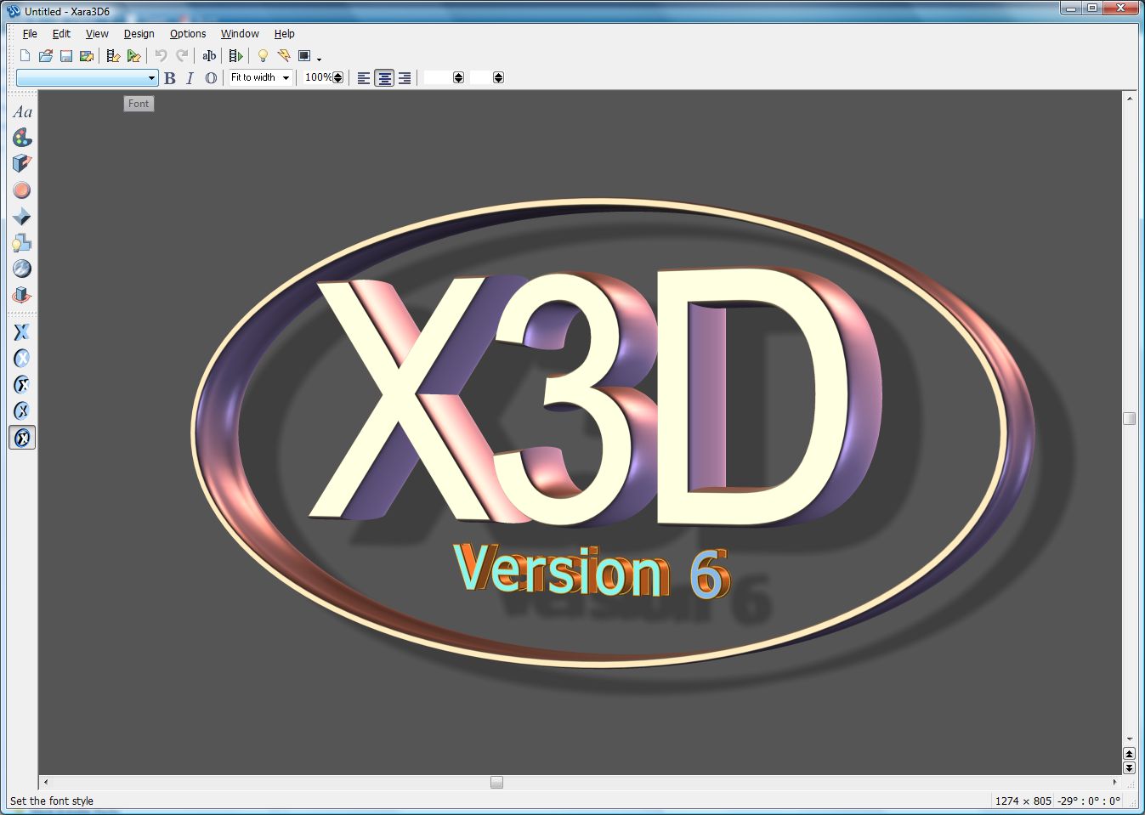
Task: Open the Fit to width dropdown
Action: pos(286,77)
